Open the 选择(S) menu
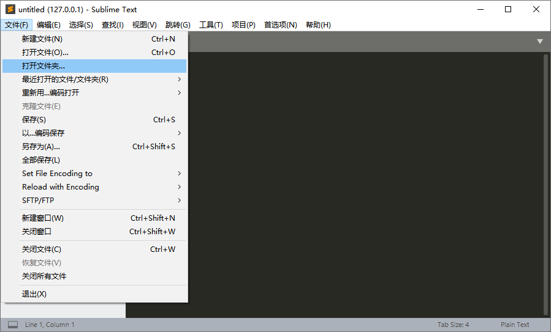 81,25
